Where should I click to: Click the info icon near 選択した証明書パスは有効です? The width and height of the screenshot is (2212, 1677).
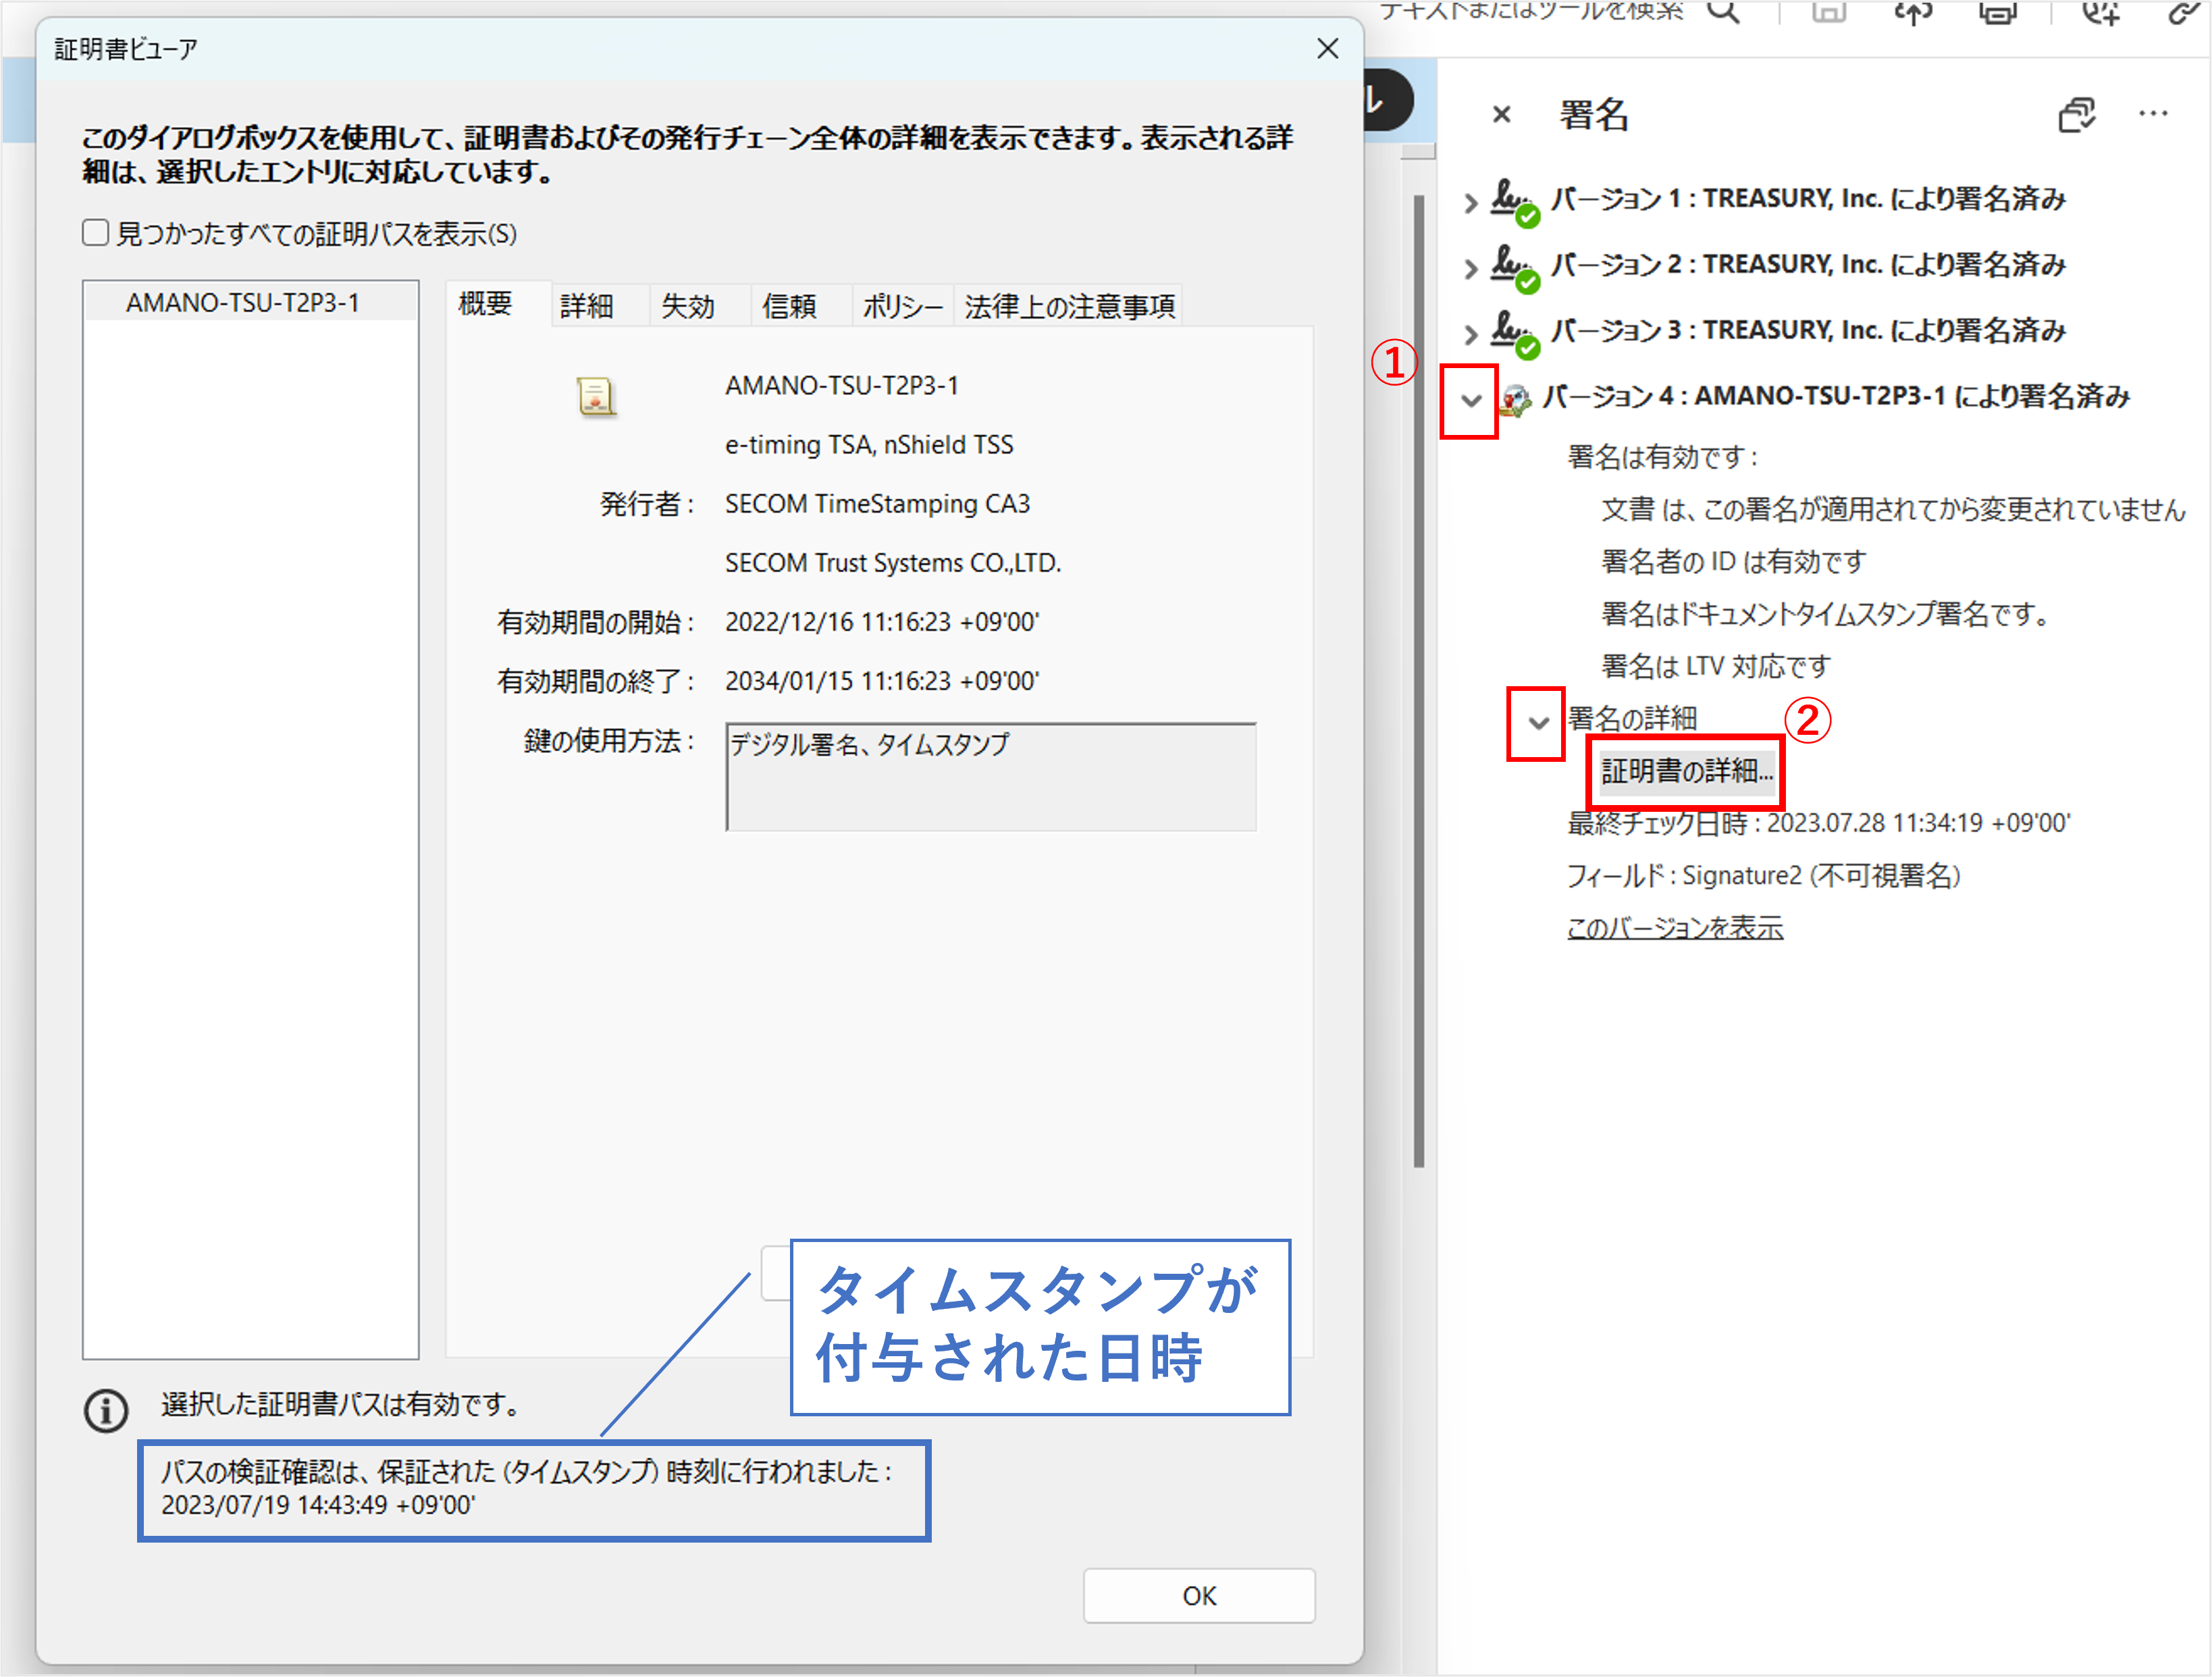pyautogui.click(x=104, y=1410)
